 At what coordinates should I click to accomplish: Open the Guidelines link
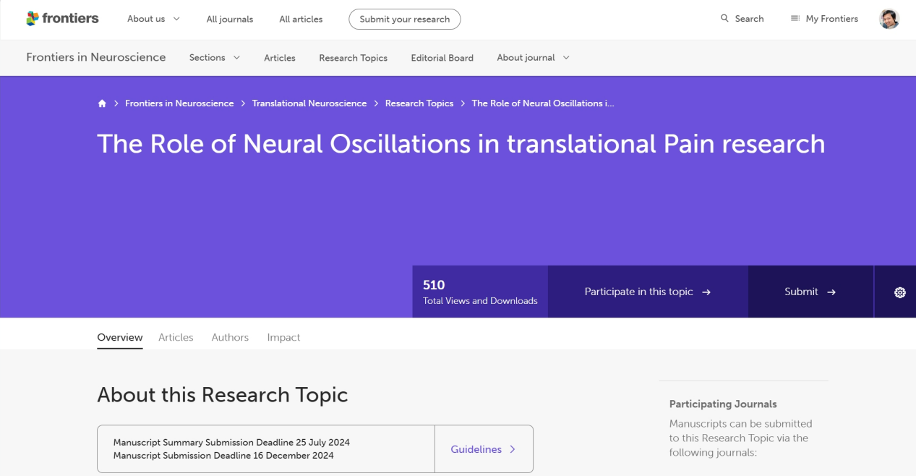(x=483, y=449)
